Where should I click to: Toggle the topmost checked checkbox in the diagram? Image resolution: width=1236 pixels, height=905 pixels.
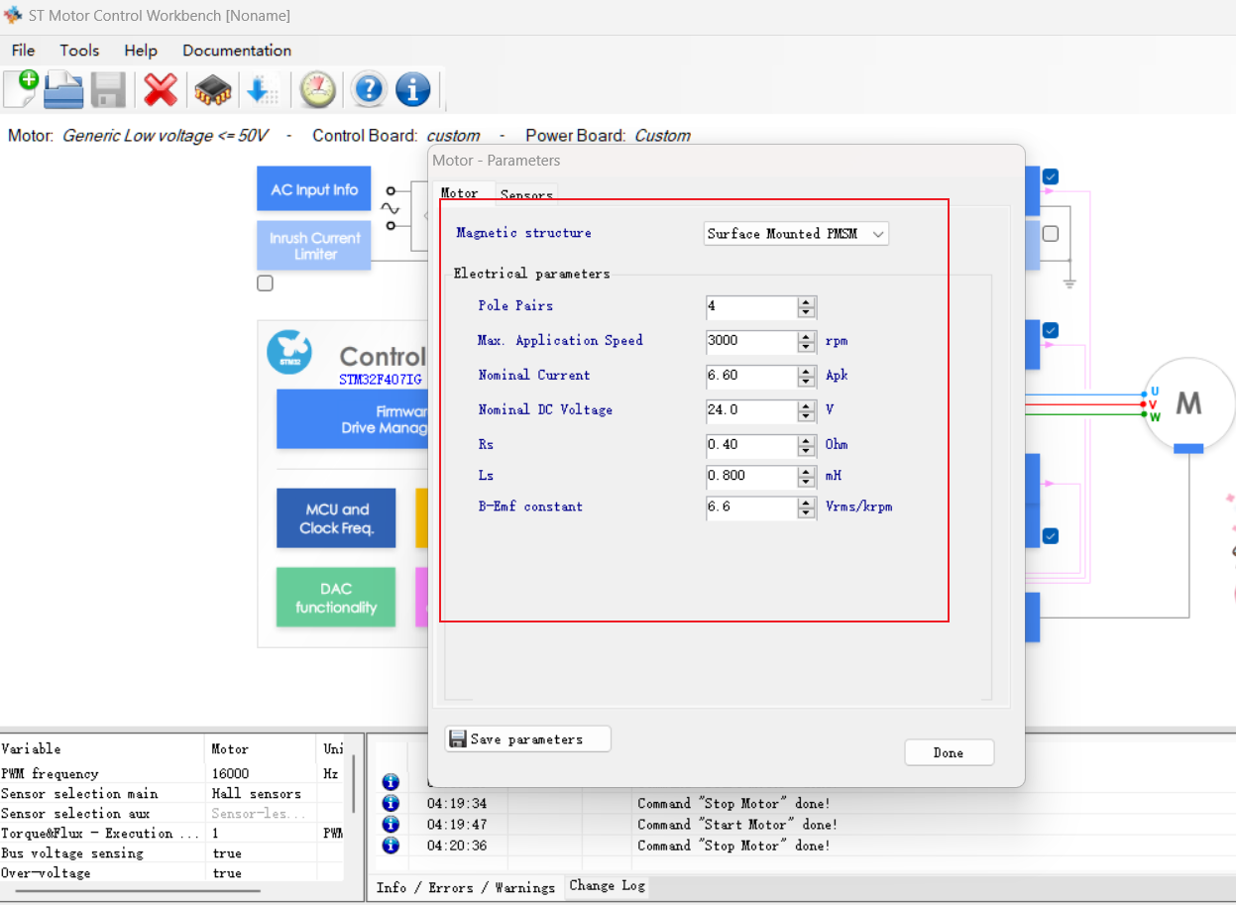(x=1051, y=176)
